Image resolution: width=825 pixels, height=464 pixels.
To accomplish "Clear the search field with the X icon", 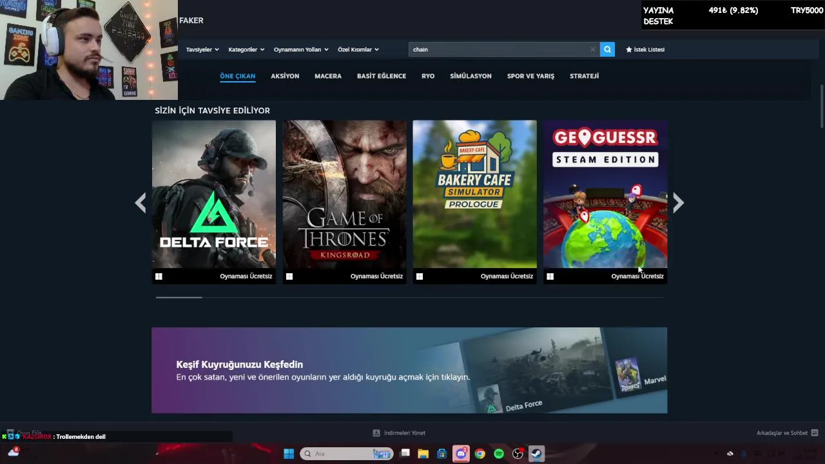I will click(592, 50).
